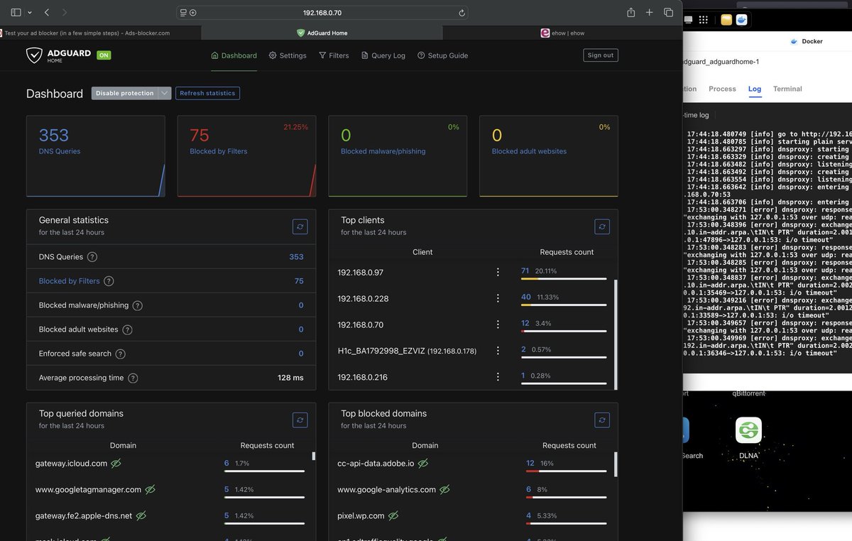This screenshot has height=541, width=852.
Task: Click the tracker eye icon beside www.google-analytics.com
Action: pyautogui.click(x=444, y=490)
